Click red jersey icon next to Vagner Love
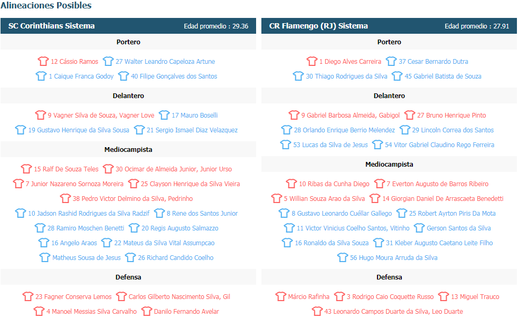The width and height of the screenshot is (518, 318). click(x=41, y=115)
